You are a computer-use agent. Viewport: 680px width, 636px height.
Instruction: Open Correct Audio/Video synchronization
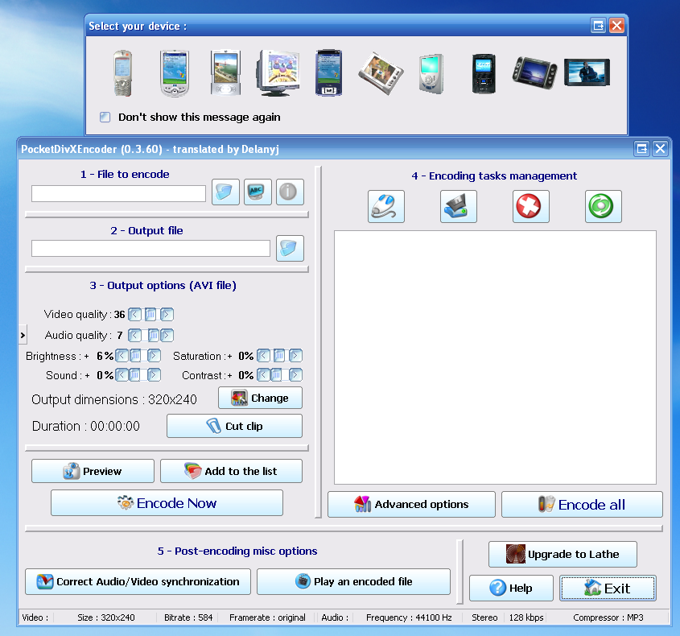click(x=138, y=582)
